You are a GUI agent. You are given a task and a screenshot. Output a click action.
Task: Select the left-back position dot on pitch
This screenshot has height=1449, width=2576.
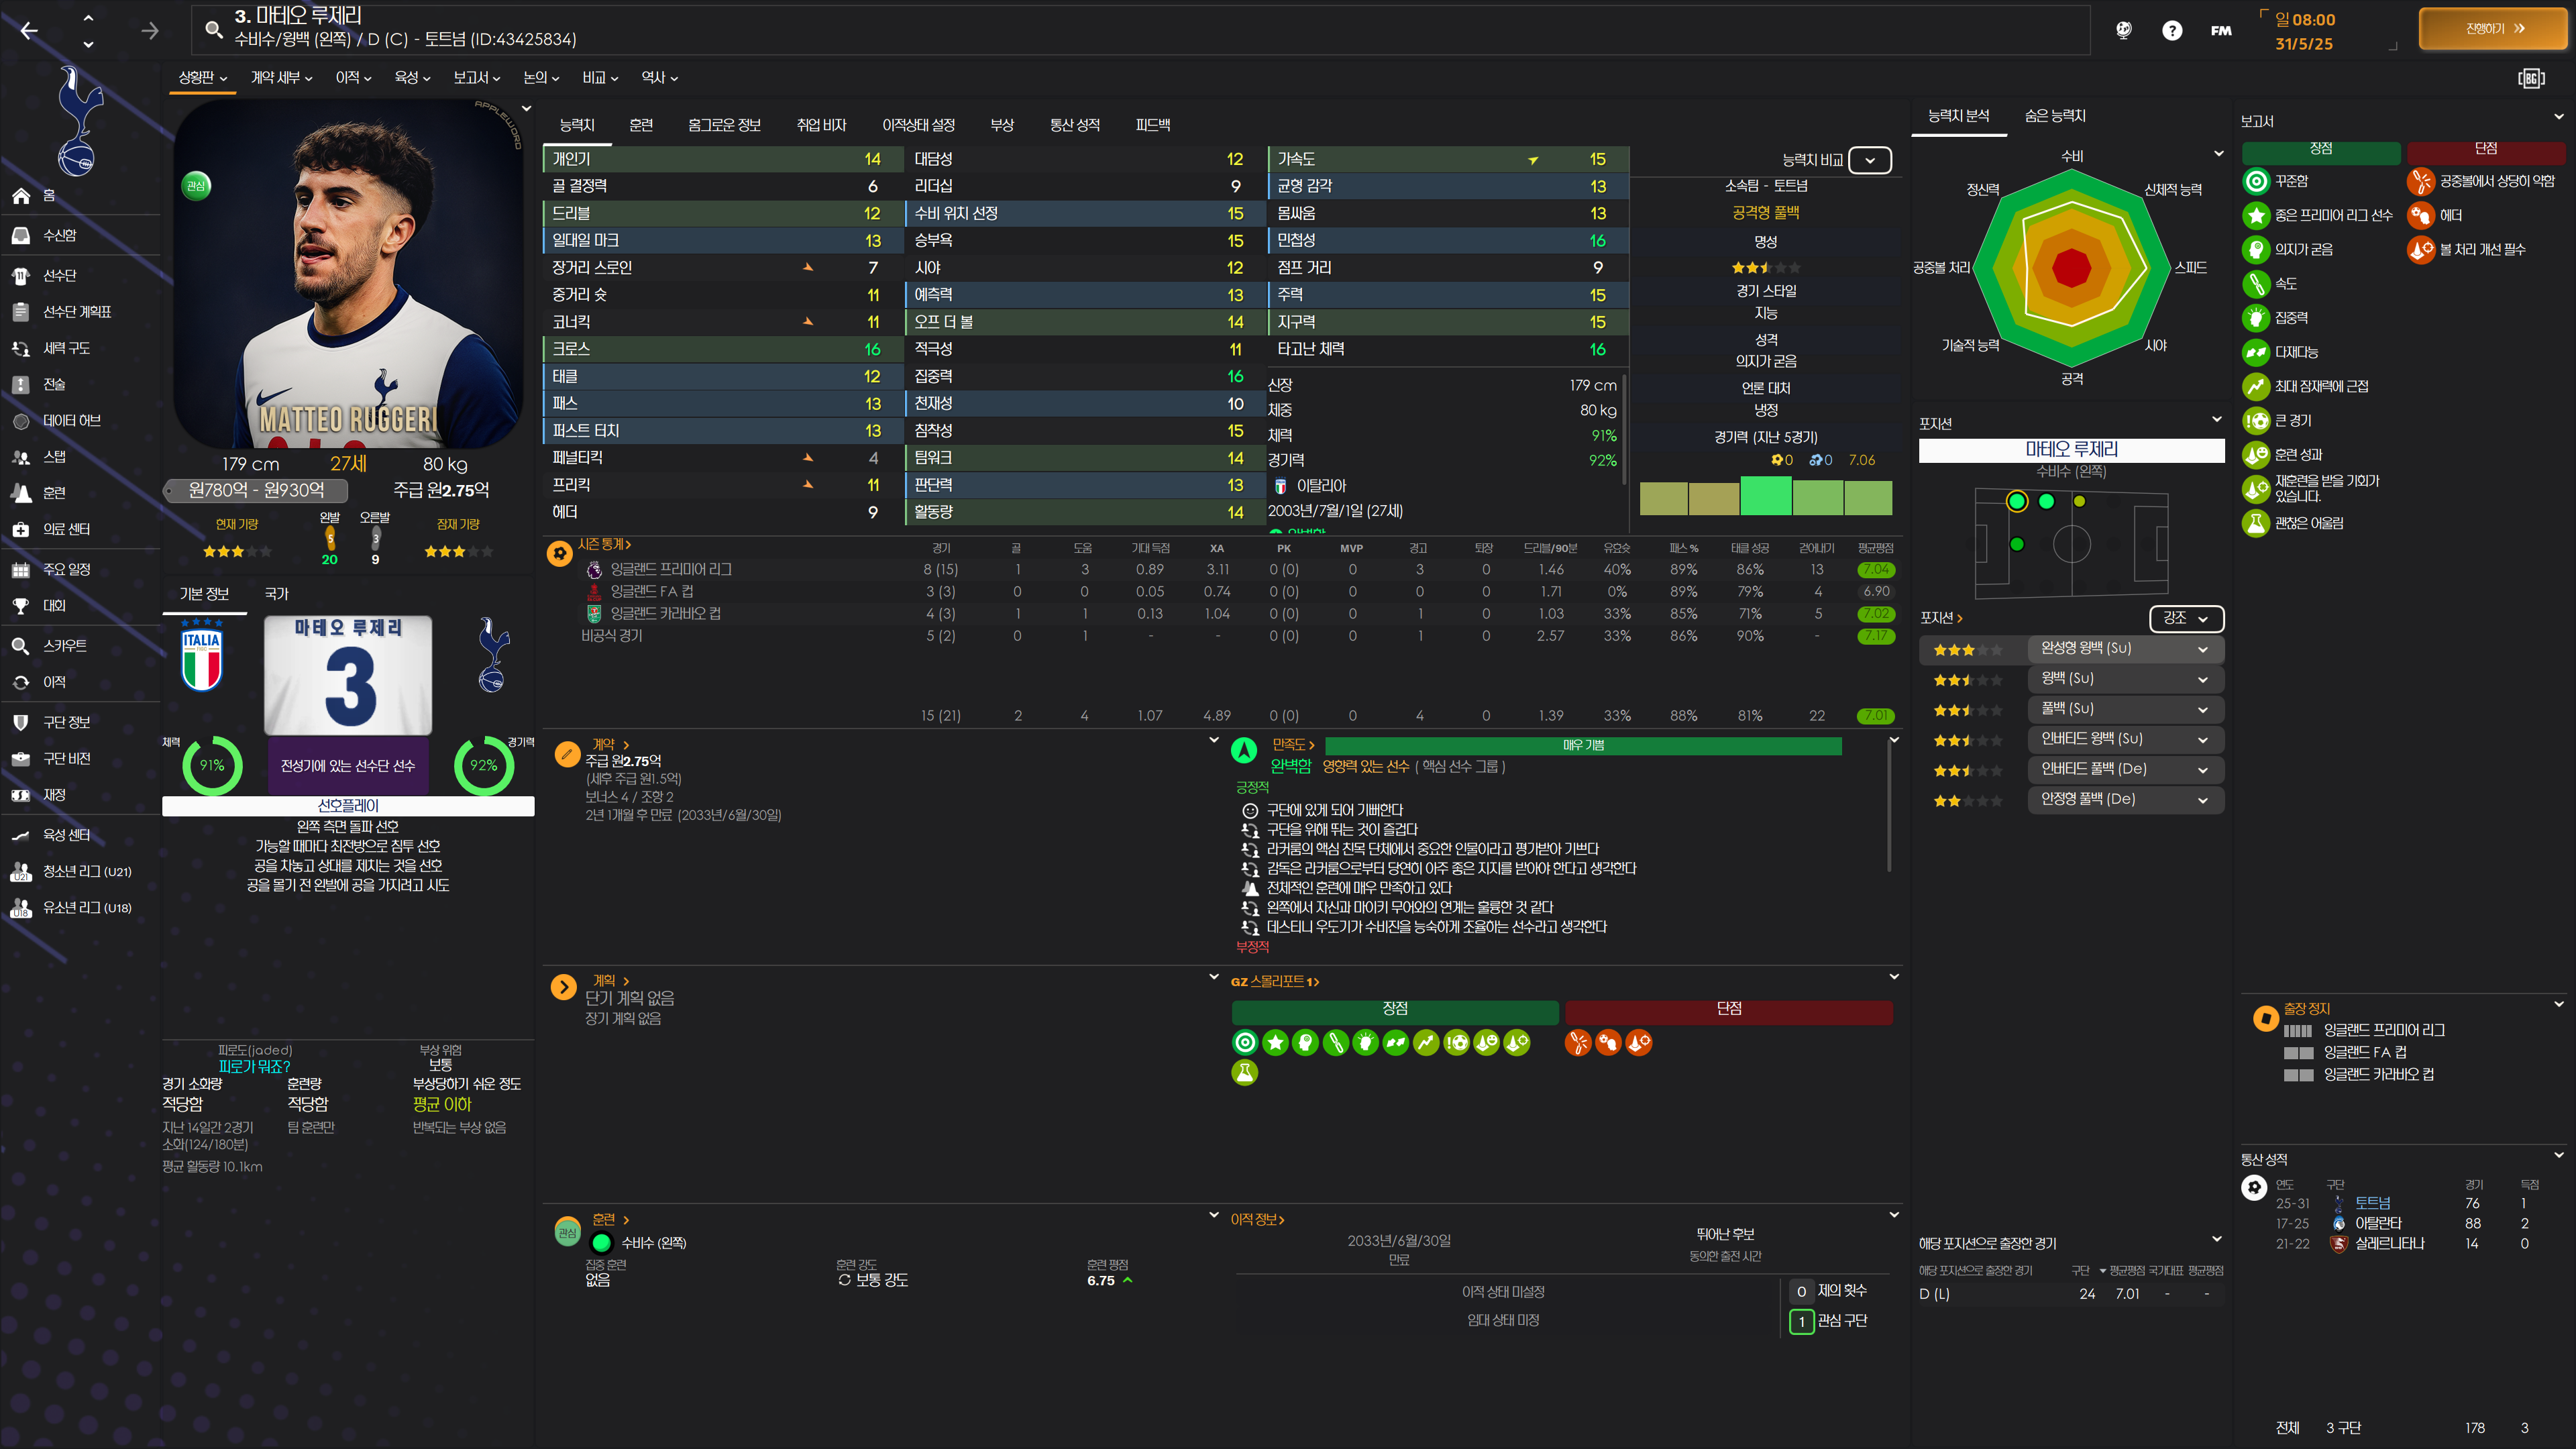[x=2016, y=501]
